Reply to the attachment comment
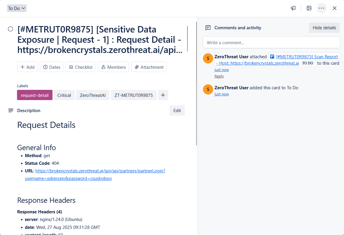Screen dimensions: 344x235 pos(219,76)
